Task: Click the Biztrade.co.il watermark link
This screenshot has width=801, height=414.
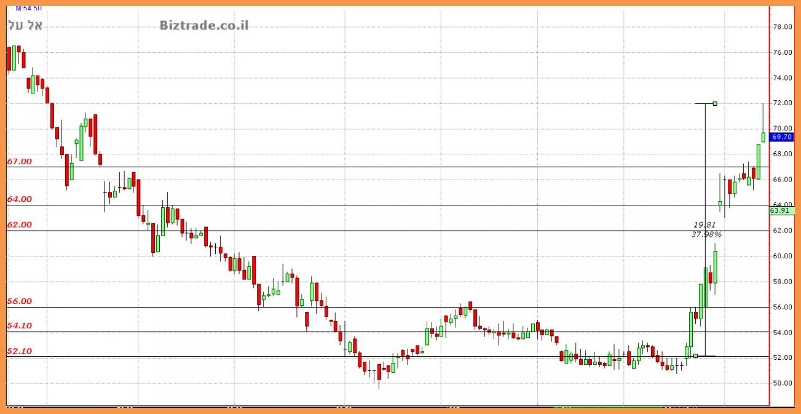Action: click(x=203, y=25)
